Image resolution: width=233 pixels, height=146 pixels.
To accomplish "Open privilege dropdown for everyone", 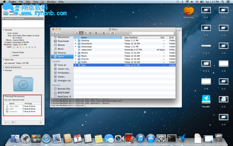I will (x=29, y=111).
